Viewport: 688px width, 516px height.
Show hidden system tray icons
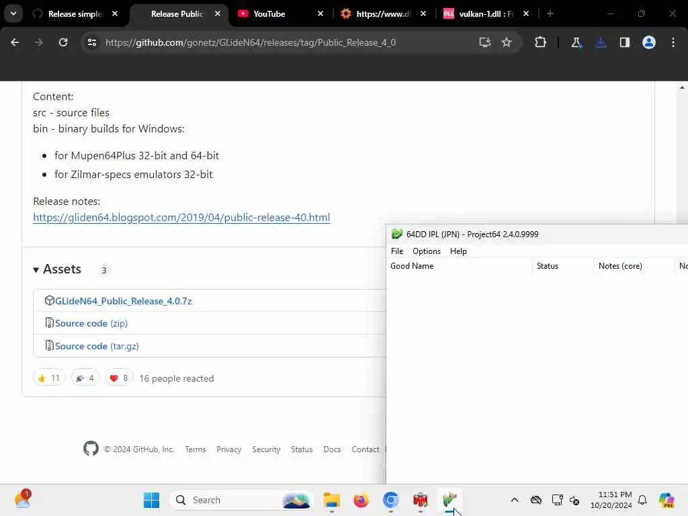coord(514,500)
